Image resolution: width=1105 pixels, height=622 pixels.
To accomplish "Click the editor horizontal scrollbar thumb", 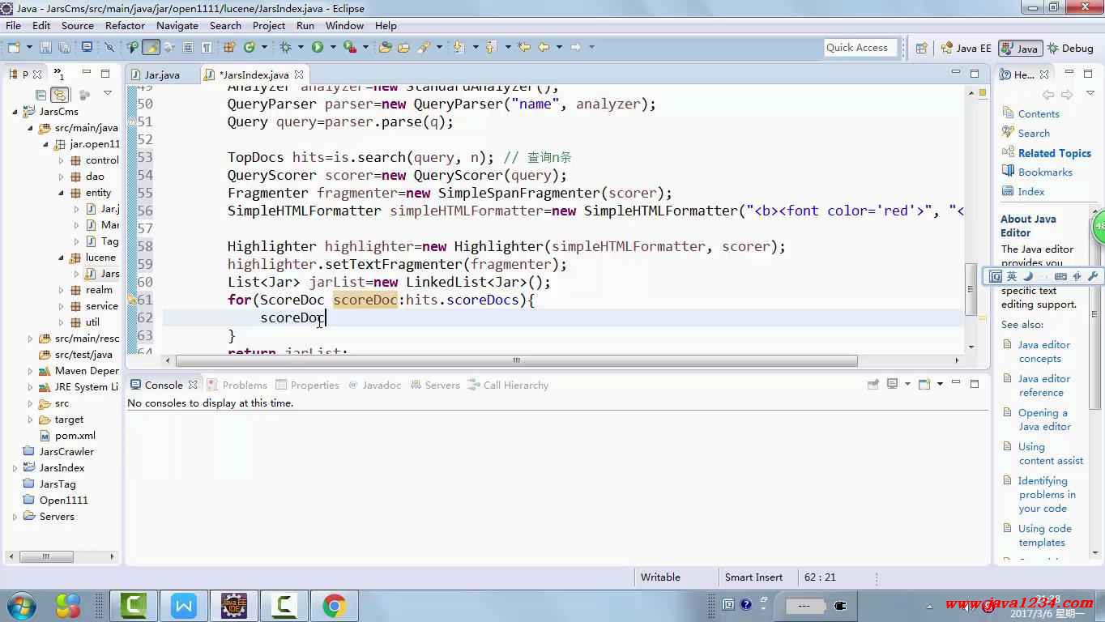I will coord(516,360).
